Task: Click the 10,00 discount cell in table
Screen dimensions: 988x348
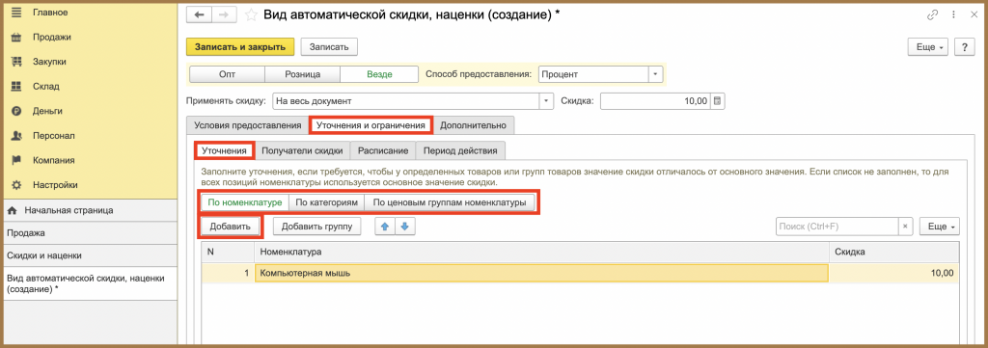Action: click(x=894, y=273)
